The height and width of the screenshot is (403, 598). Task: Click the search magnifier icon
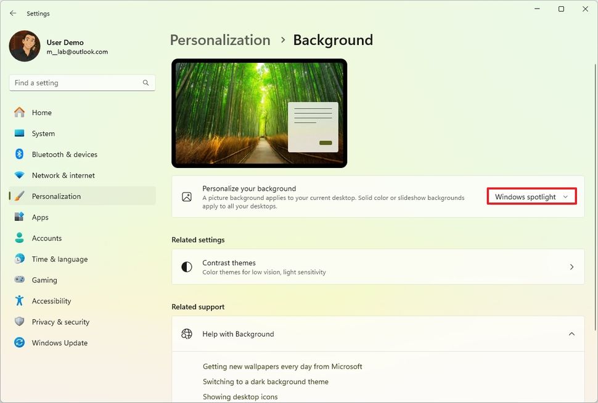tap(145, 82)
